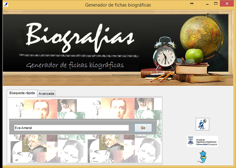Viewport: 236px width, 168px height.
Task: Click the Universidad Zaragoza logo
Action: point(202,142)
